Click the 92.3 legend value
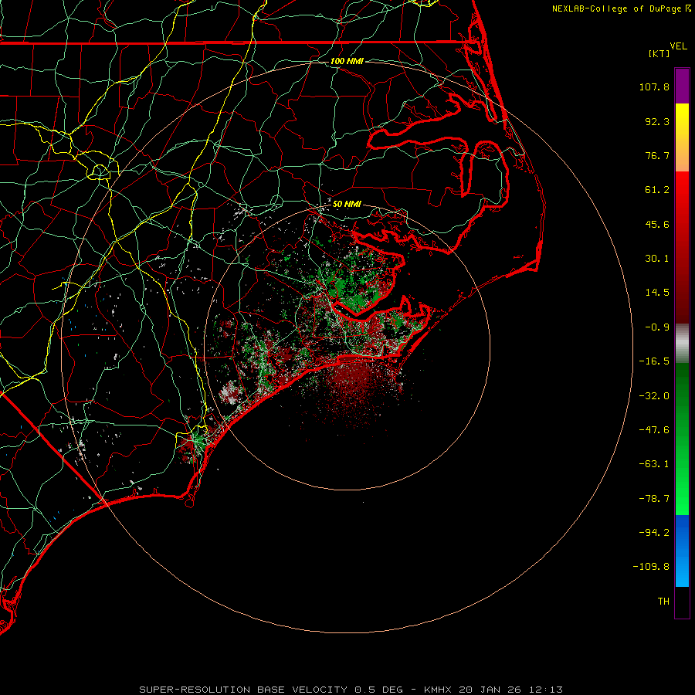Viewport: 695px width, 695px height. pos(657,121)
